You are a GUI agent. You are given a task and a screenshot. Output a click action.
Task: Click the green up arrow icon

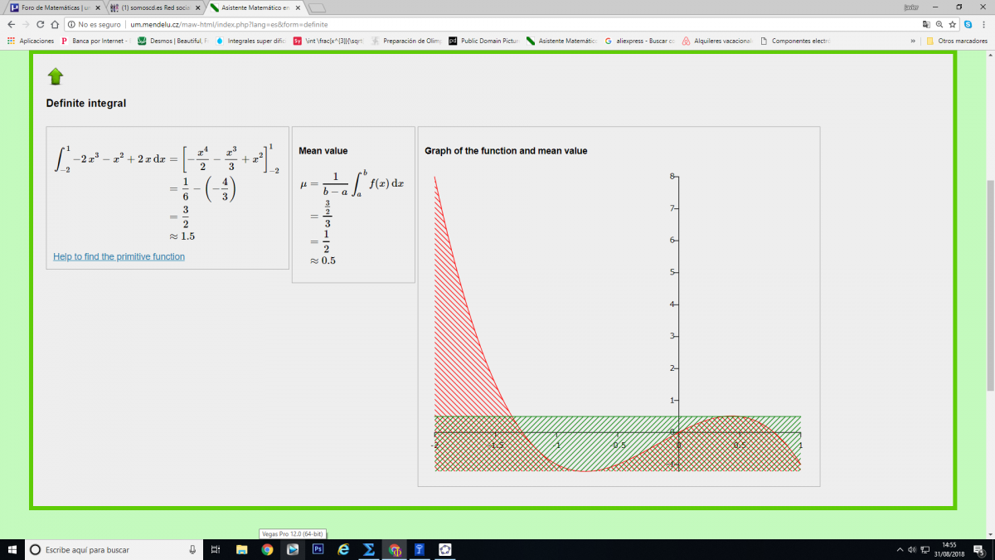pos(56,77)
